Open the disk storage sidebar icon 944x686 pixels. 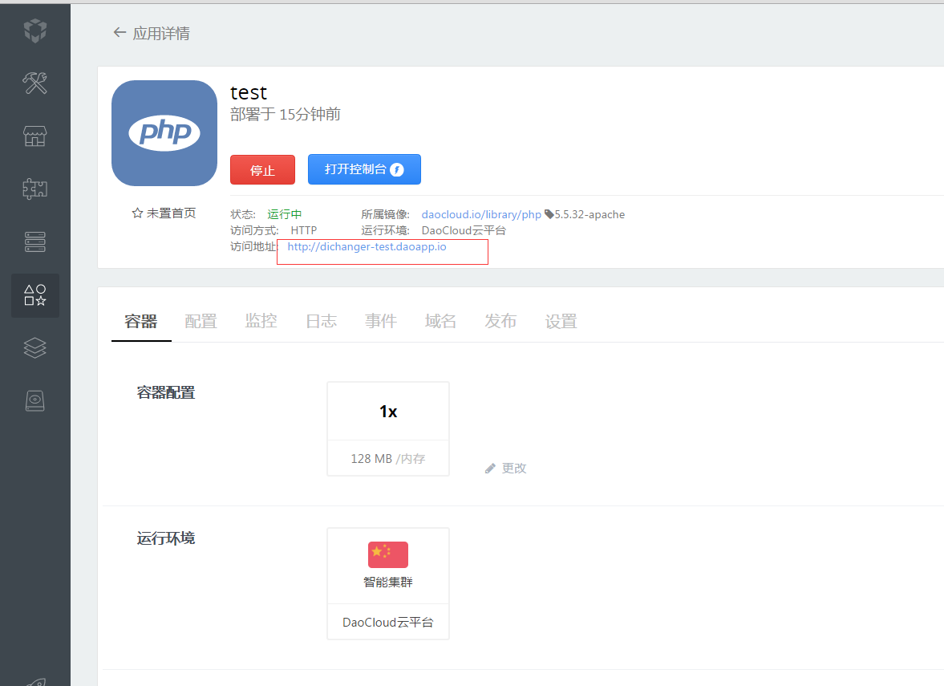(35, 400)
